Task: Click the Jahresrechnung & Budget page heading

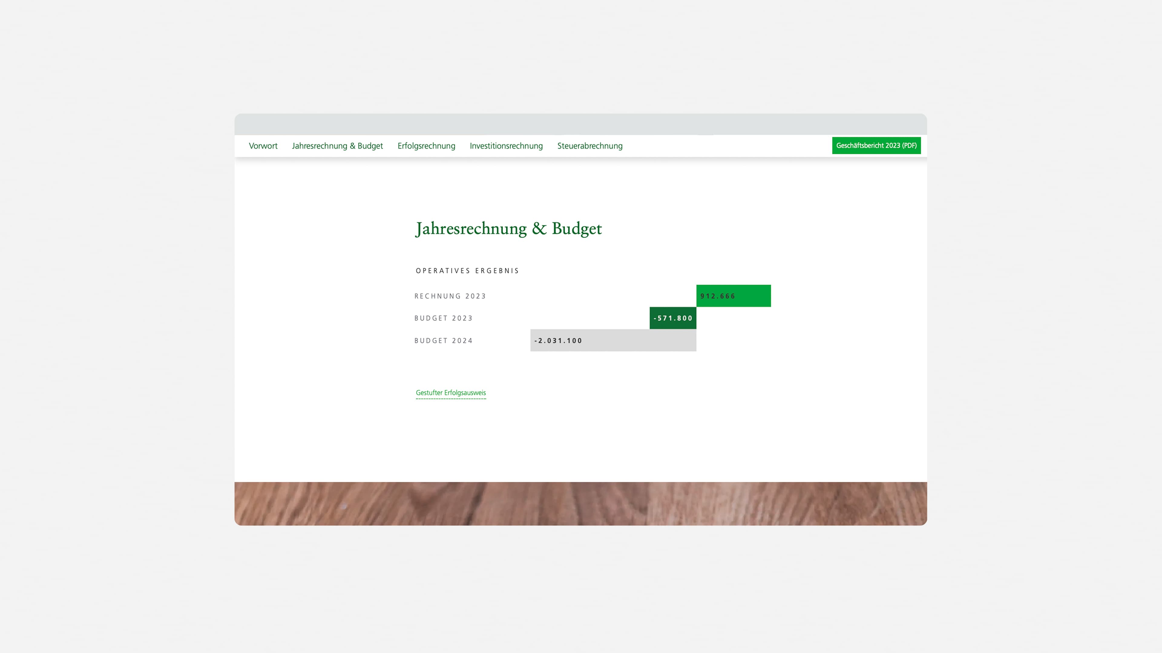Action: [x=508, y=229]
